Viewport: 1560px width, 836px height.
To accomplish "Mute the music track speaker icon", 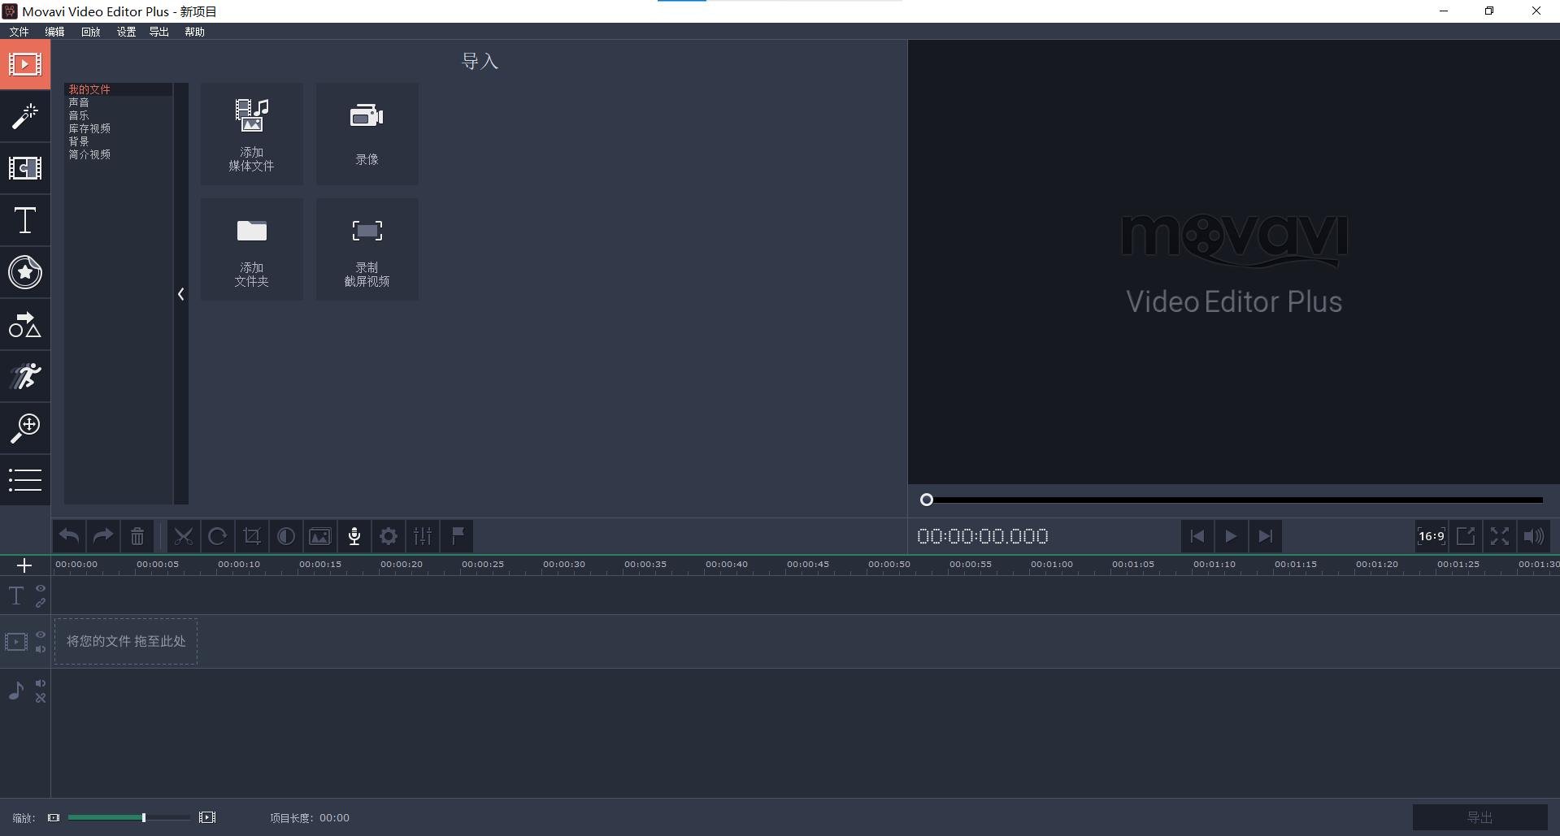I will coord(41,683).
